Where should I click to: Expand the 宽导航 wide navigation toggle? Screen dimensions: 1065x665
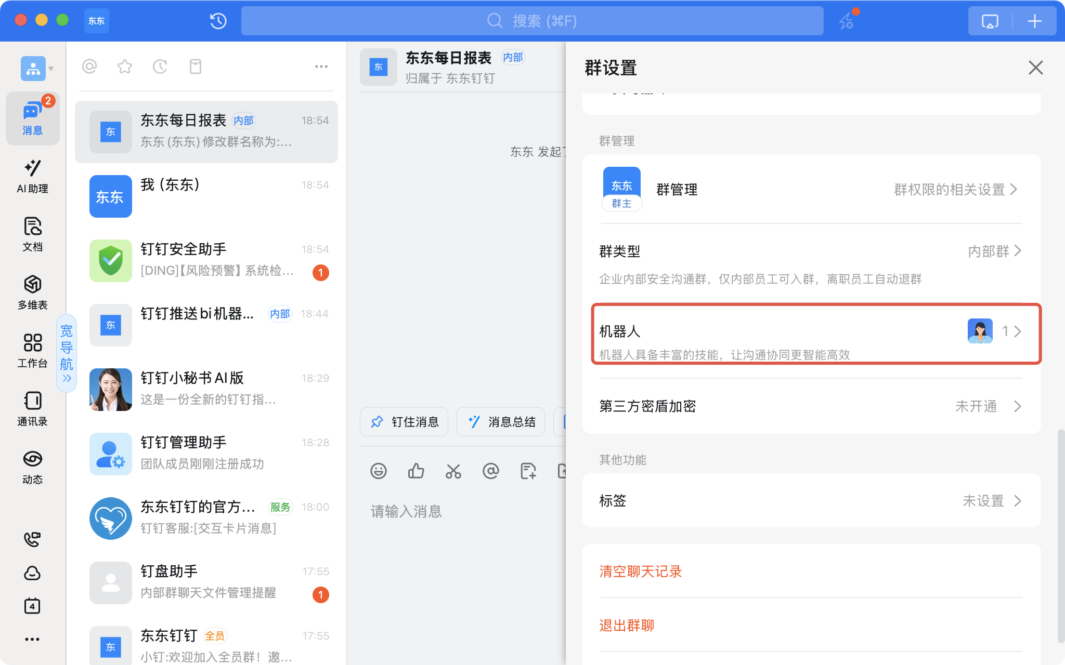pyautogui.click(x=67, y=353)
